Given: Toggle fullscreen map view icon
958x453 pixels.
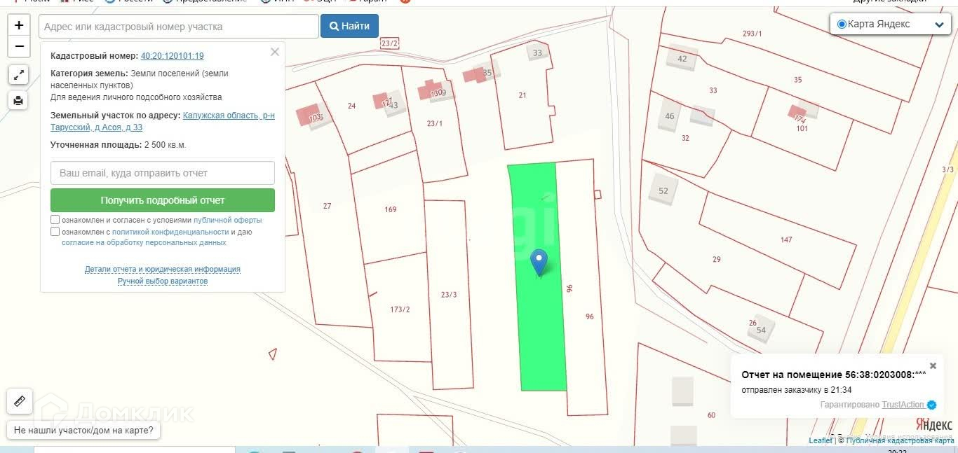Looking at the screenshot, I should coord(19,74).
